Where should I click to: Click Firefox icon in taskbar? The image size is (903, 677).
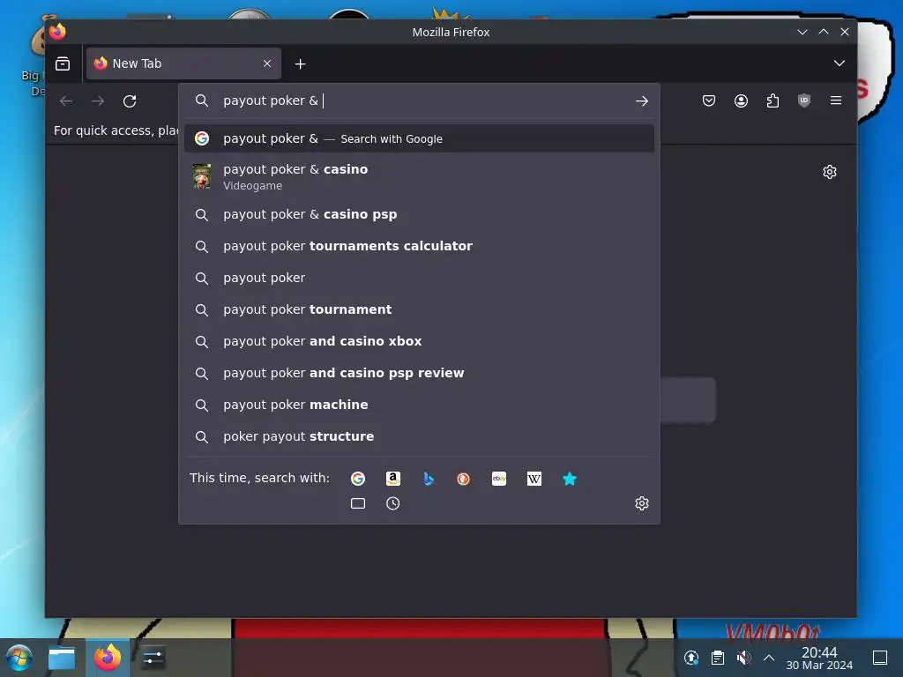(108, 658)
